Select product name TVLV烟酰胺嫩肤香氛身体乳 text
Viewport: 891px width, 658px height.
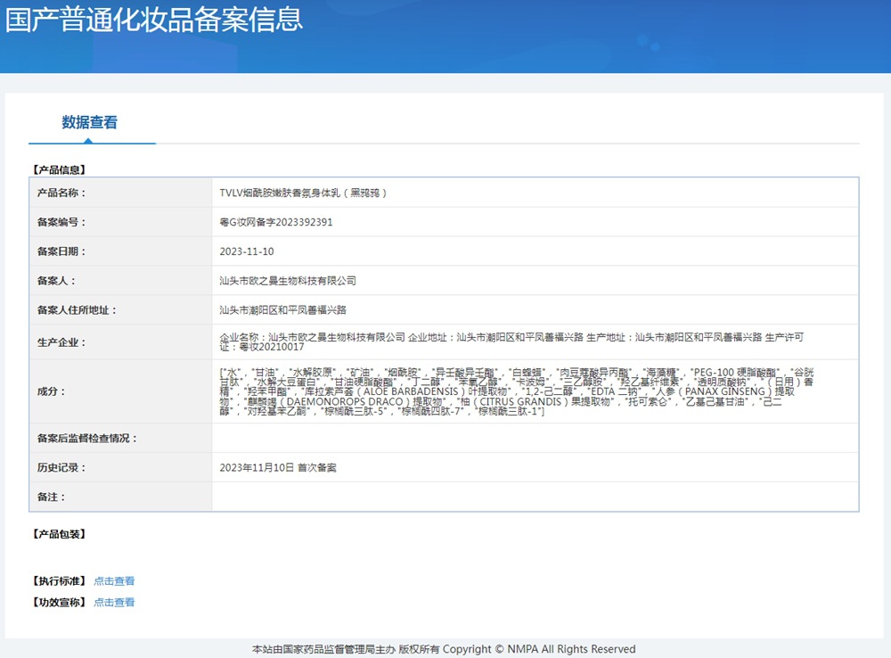point(303,193)
